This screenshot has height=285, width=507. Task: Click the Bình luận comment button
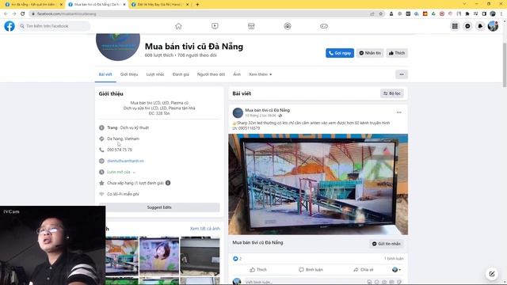pyautogui.click(x=311, y=269)
